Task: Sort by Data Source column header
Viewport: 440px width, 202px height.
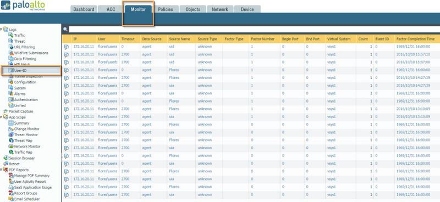Action: [153, 39]
